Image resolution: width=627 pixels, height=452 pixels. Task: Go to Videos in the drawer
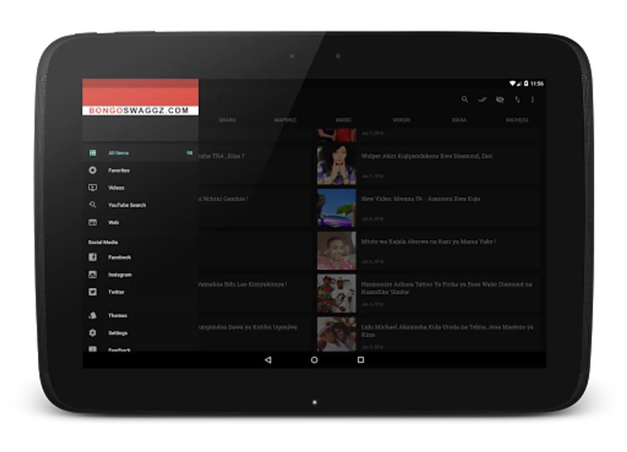(141, 188)
